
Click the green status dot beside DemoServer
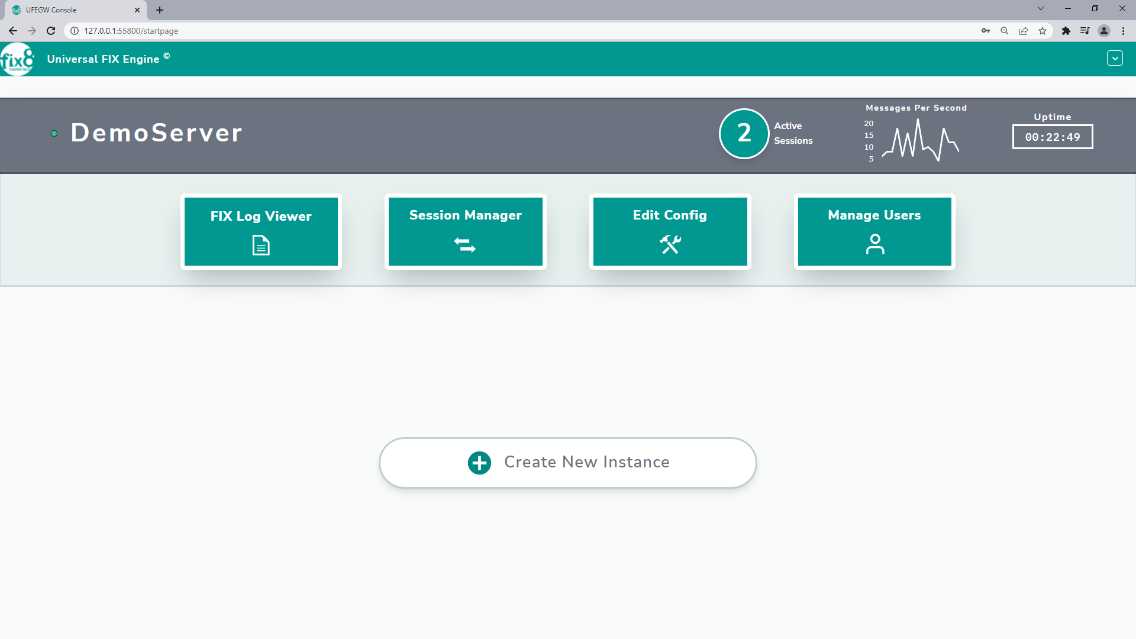point(54,134)
